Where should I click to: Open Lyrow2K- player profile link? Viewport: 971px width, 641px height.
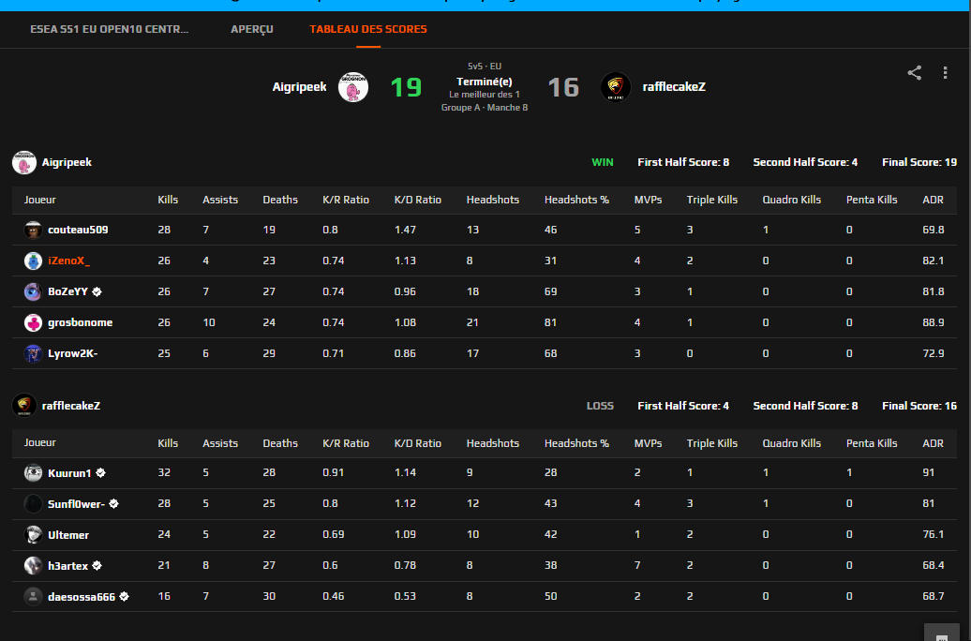(72, 353)
